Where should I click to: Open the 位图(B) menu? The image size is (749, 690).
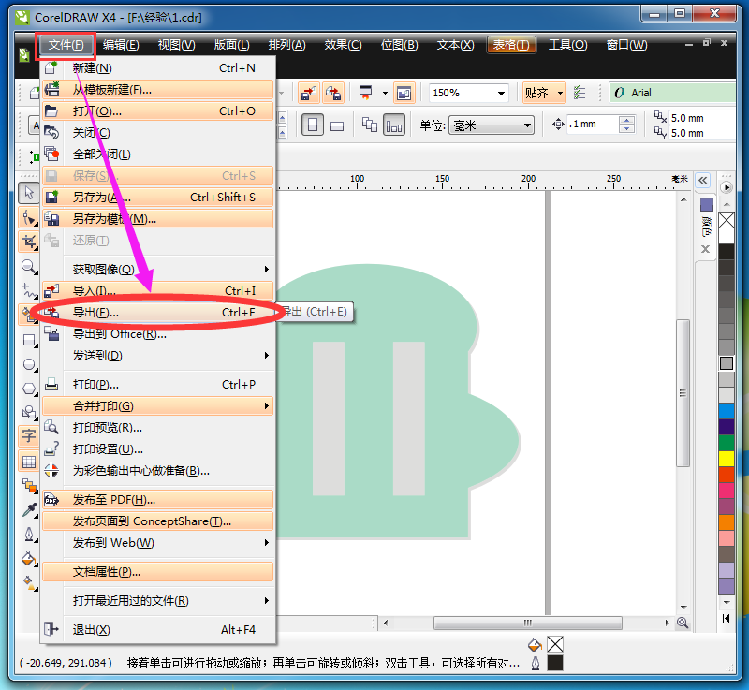pyautogui.click(x=400, y=44)
